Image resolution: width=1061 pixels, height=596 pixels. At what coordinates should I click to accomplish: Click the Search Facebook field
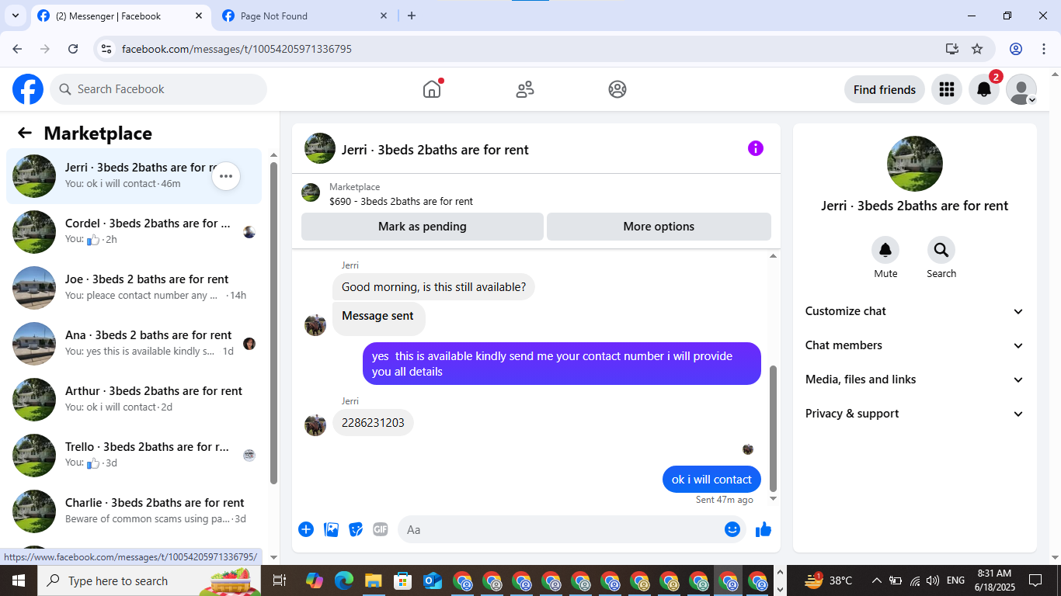(x=158, y=89)
